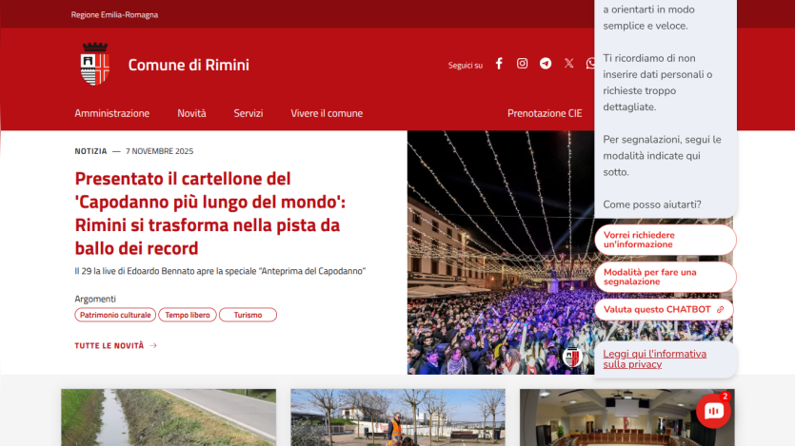Select the Patrimonio culturale topic tag
Viewport: 795px width, 446px height.
(115, 315)
